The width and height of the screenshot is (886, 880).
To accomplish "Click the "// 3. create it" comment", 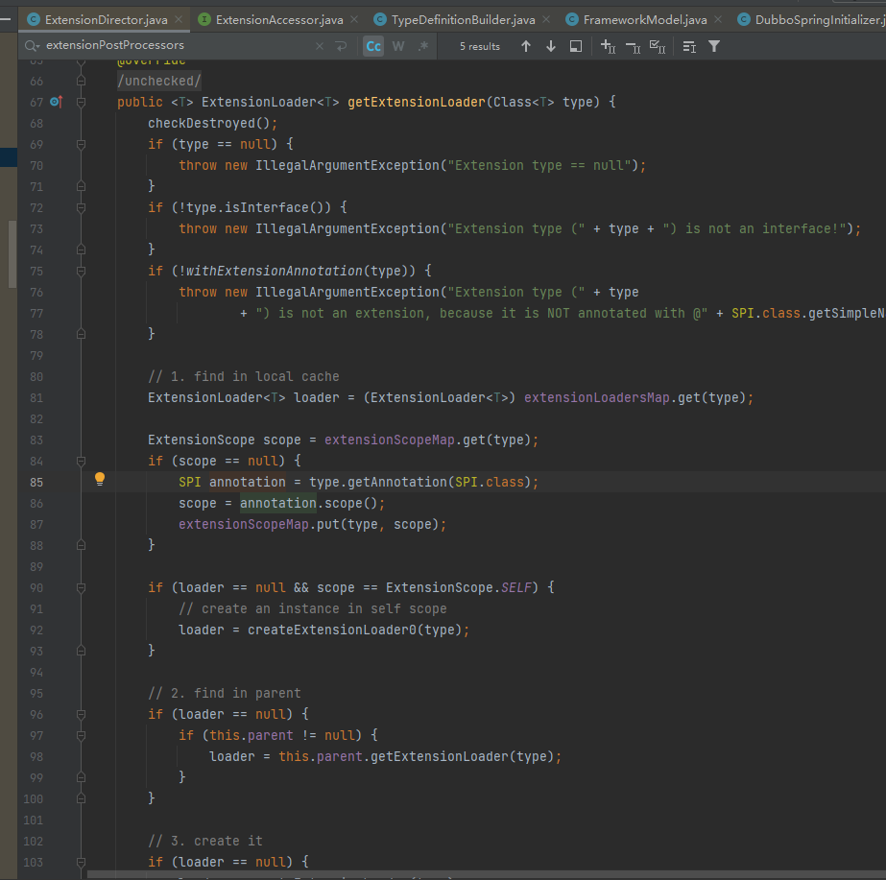I will (x=205, y=841).
